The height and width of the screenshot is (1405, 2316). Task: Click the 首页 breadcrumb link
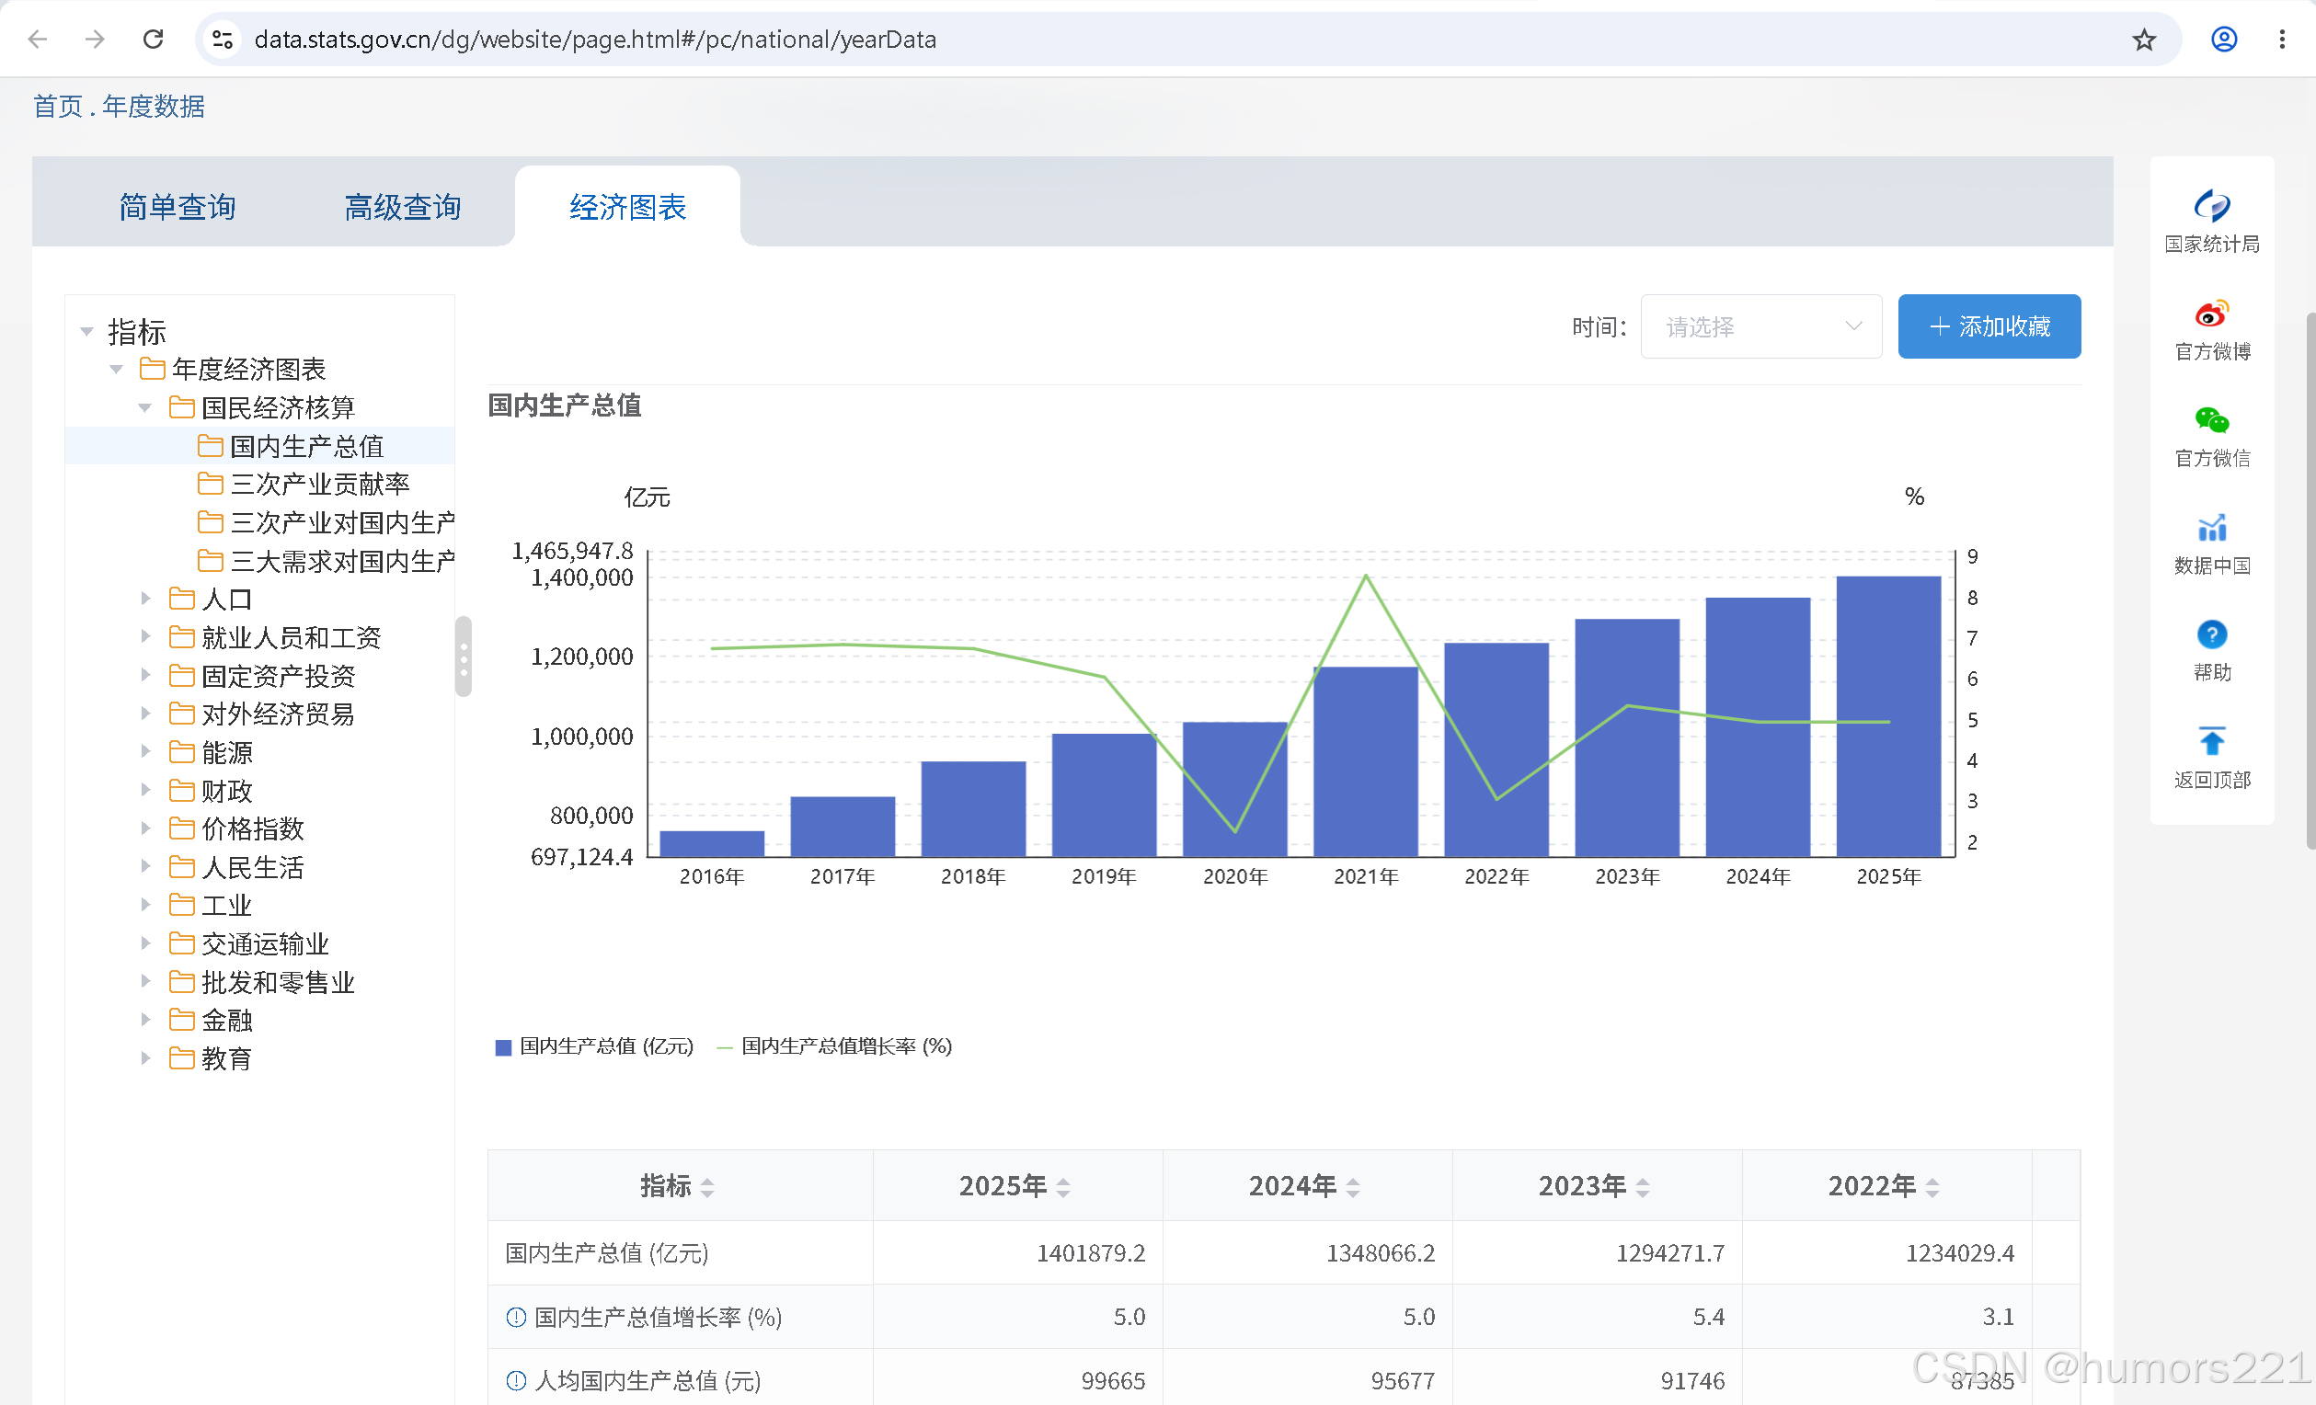(58, 106)
